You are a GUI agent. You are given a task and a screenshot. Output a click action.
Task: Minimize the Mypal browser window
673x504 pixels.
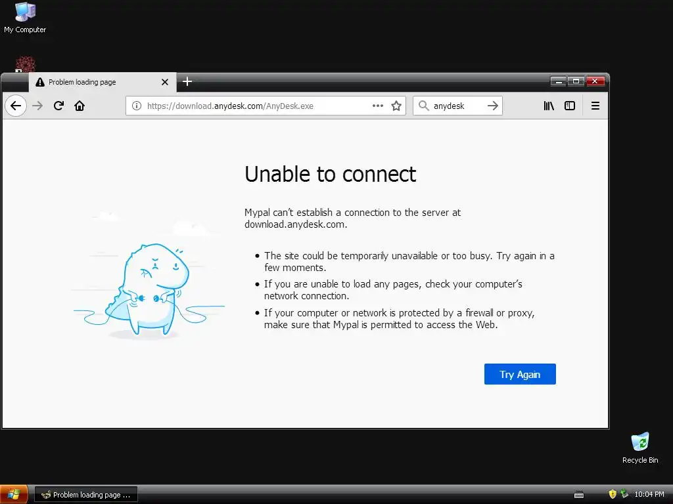(x=559, y=81)
